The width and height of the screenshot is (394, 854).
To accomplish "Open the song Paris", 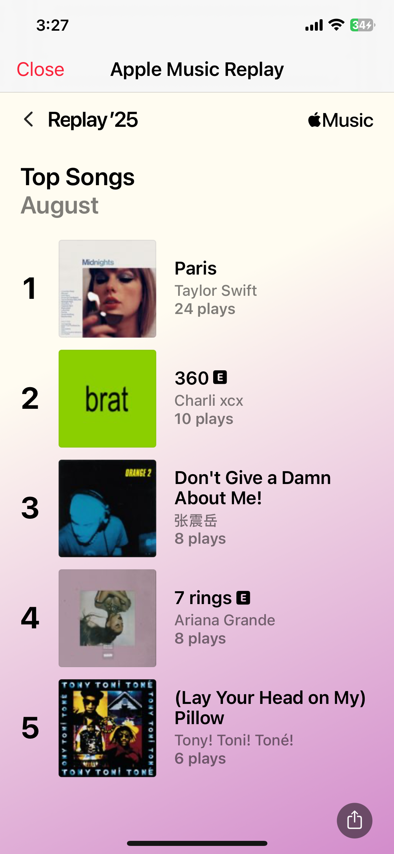I will click(x=196, y=268).
